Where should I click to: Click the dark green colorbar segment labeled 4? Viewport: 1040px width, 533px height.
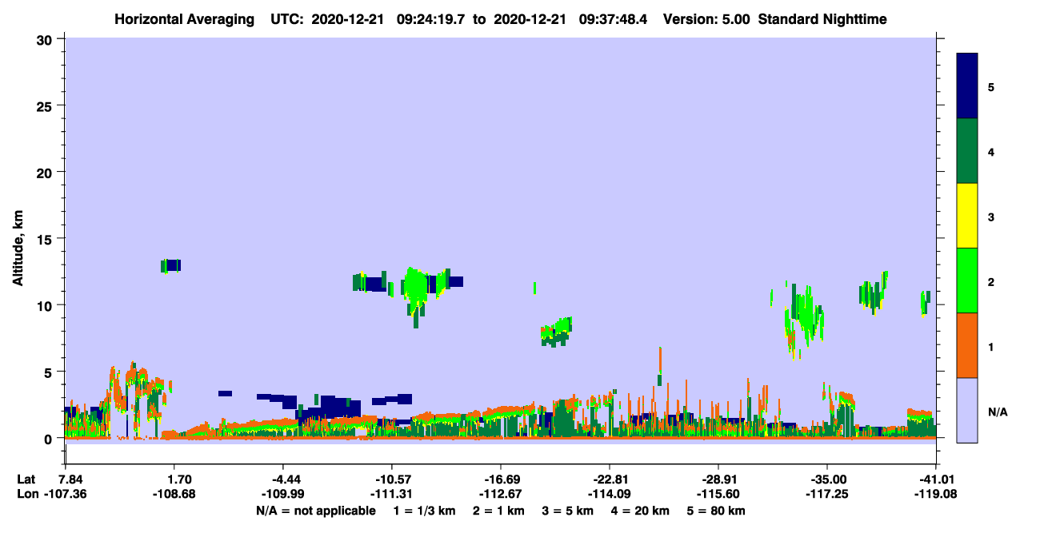(x=967, y=151)
